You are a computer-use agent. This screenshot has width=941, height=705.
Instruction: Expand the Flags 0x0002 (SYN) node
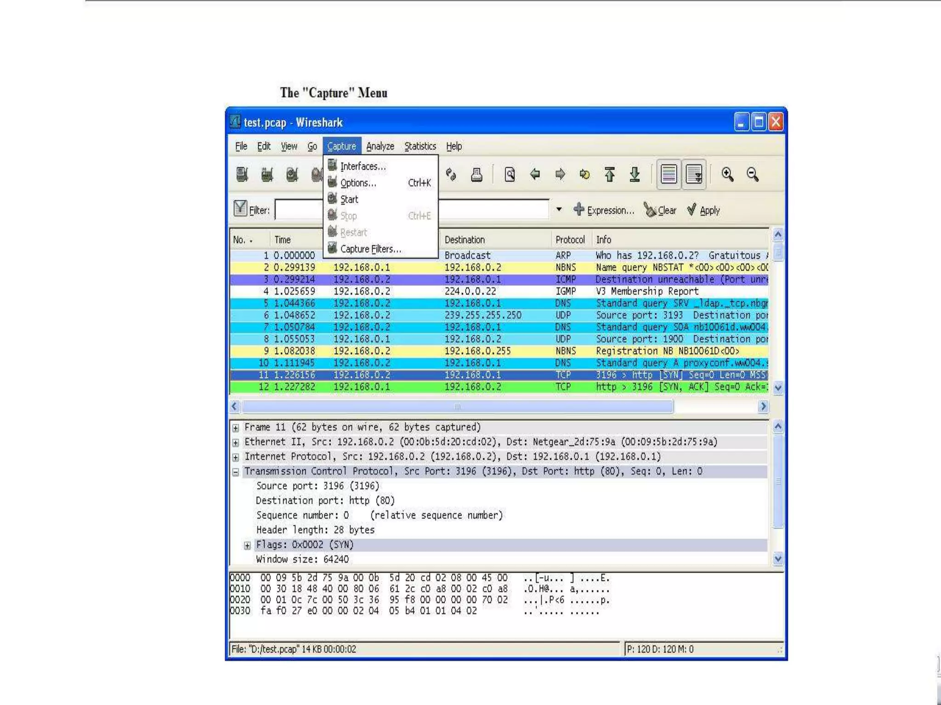click(x=247, y=545)
